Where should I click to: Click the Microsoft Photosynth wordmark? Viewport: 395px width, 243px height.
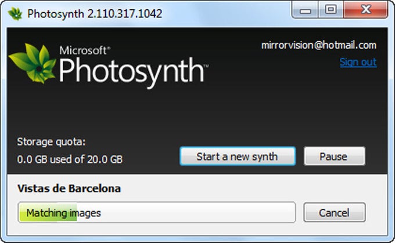point(134,67)
